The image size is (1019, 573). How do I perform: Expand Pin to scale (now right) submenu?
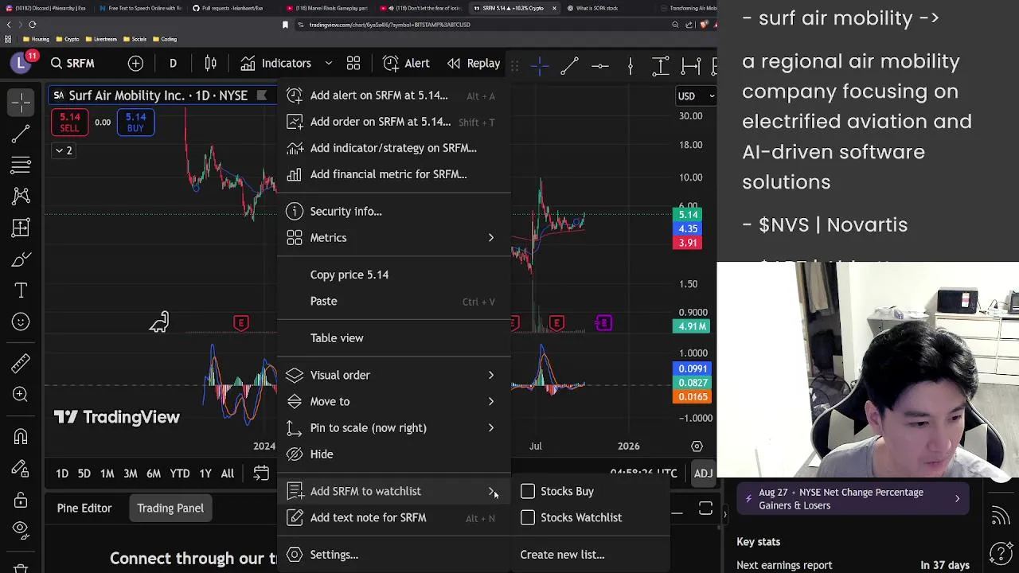[x=394, y=428]
